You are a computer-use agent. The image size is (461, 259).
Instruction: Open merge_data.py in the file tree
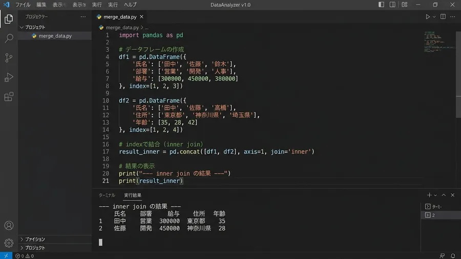click(x=55, y=36)
